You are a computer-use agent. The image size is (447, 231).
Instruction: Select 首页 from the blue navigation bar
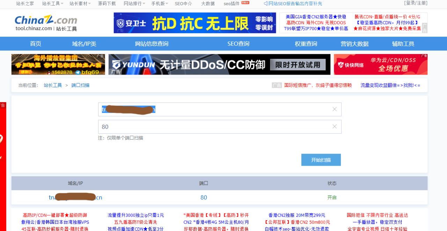[x=36, y=43]
